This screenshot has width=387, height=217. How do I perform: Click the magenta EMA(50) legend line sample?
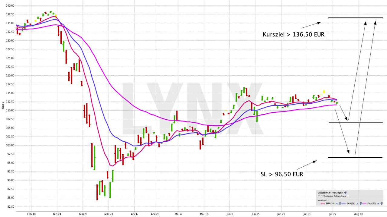coord(364,203)
